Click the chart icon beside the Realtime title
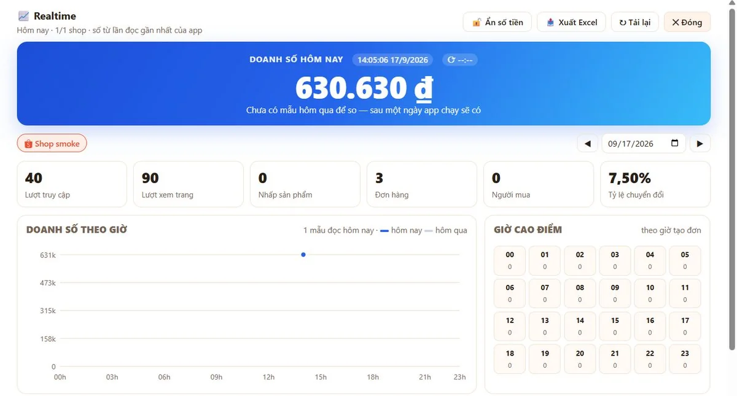Image resolution: width=737 pixels, height=396 pixels. (23, 16)
